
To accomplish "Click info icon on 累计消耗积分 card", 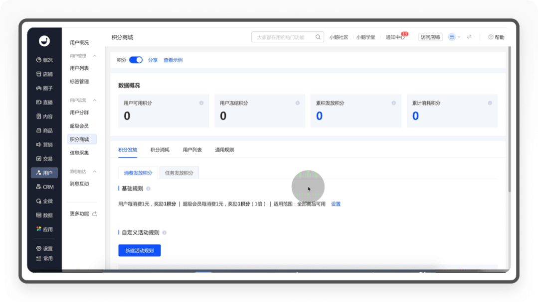I will point(490,103).
